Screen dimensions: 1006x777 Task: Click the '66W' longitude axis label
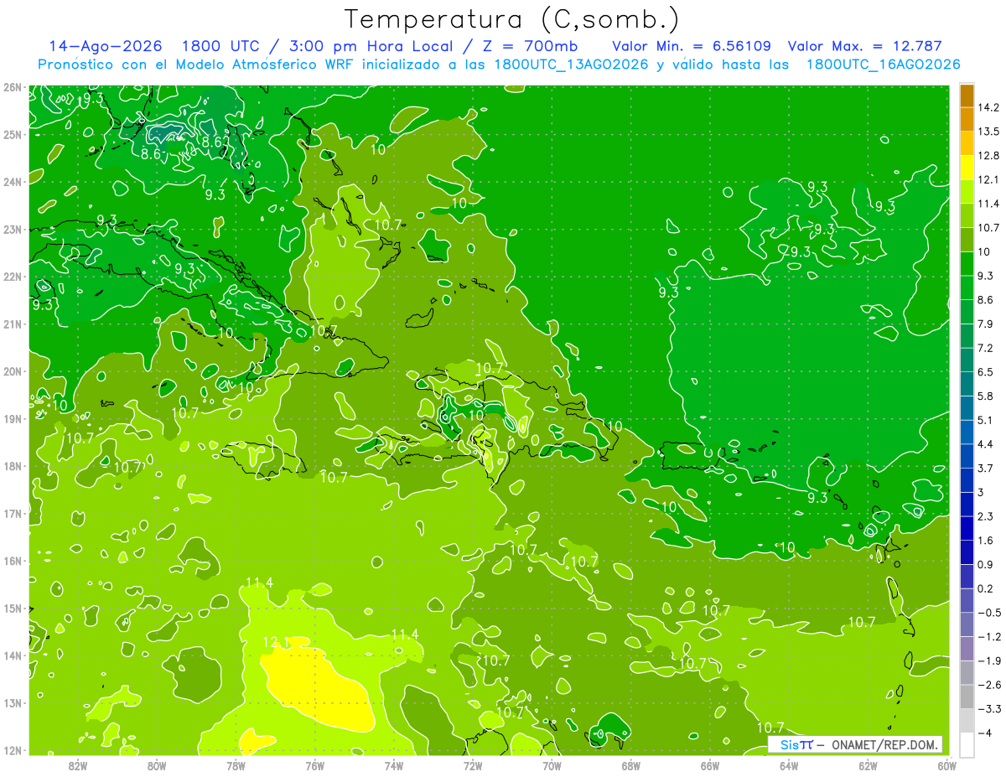[709, 765]
